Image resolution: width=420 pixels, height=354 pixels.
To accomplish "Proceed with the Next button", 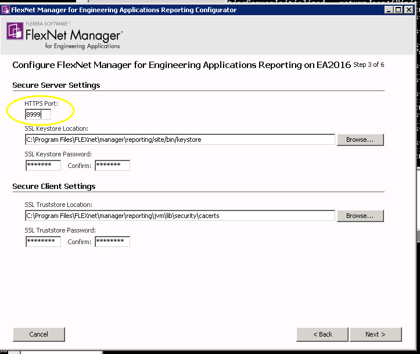I will [x=375, y=334].
